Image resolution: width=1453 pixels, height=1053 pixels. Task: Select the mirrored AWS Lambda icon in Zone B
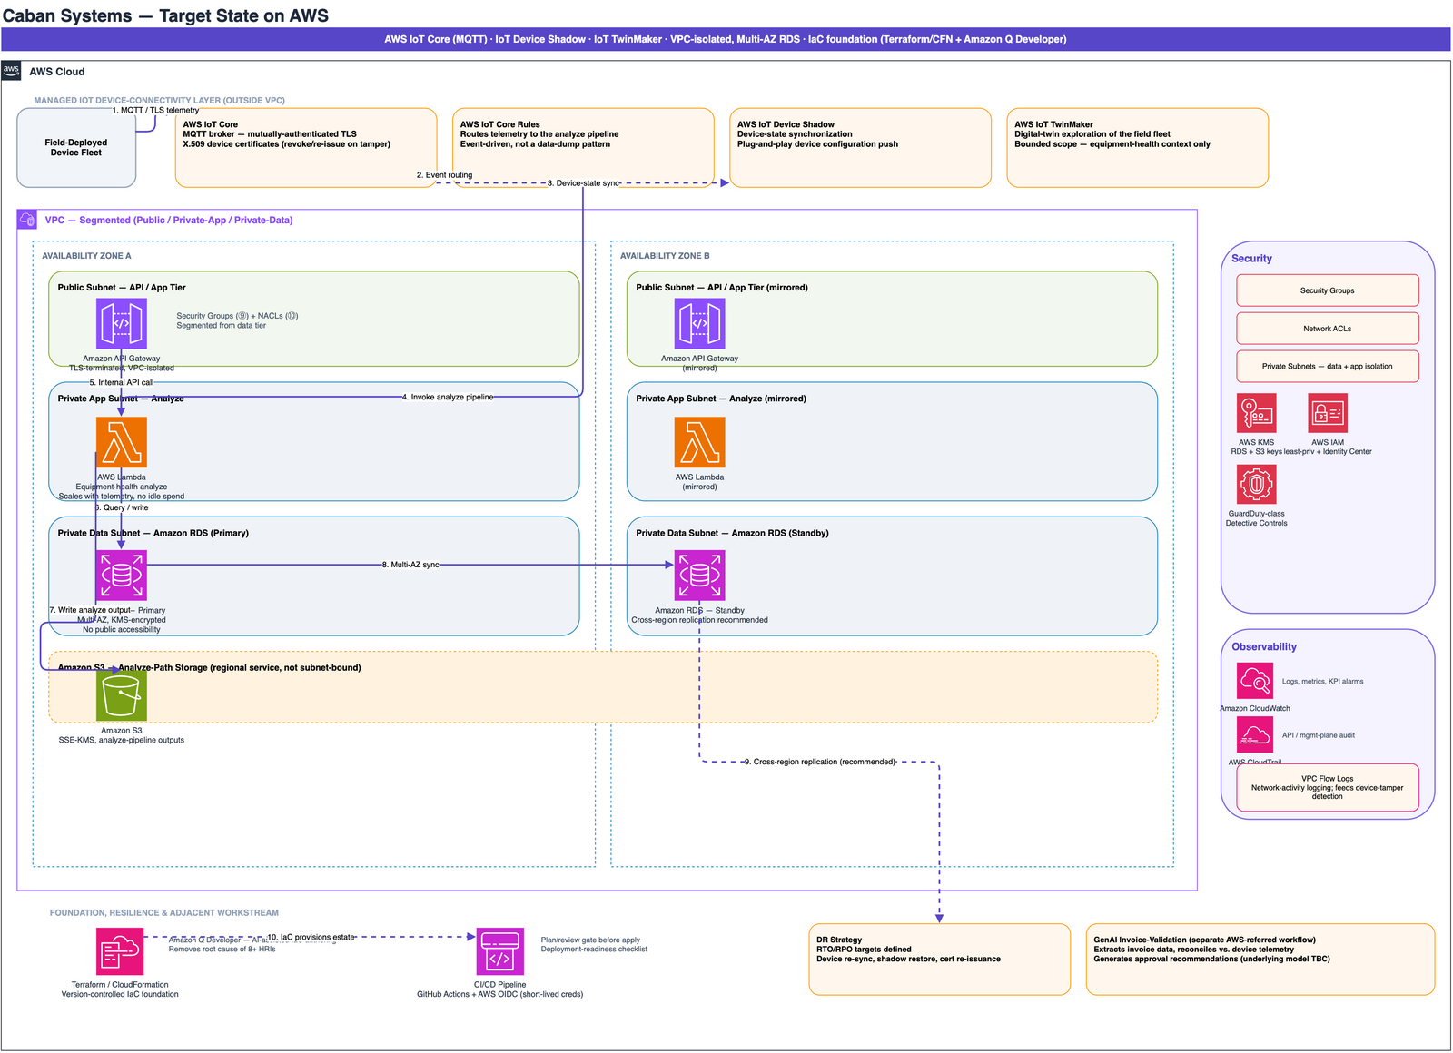pos(699,442)
